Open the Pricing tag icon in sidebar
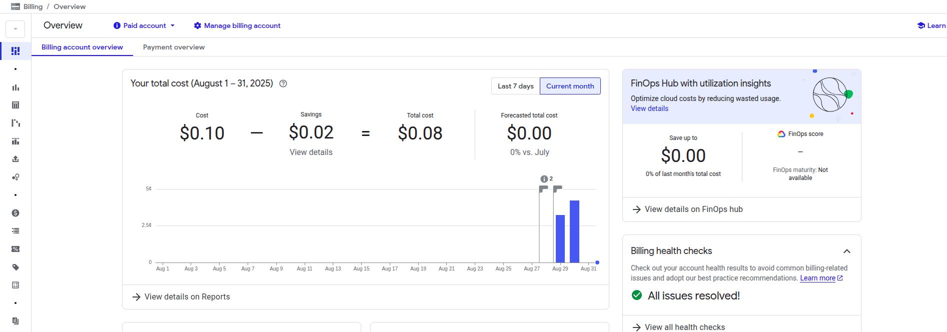Screen dimensions: 947x332 (16, 267)
